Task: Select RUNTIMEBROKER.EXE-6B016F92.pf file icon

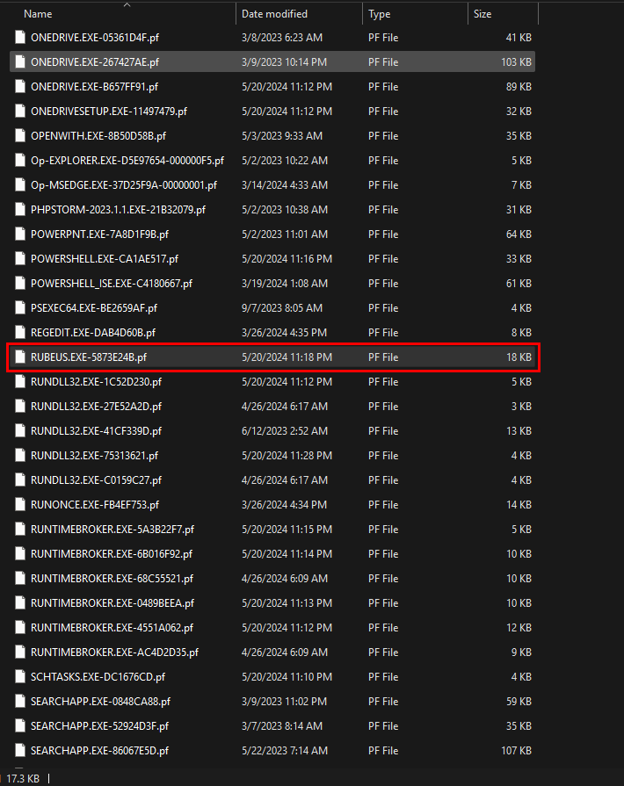Action: [x=20, y=553]
